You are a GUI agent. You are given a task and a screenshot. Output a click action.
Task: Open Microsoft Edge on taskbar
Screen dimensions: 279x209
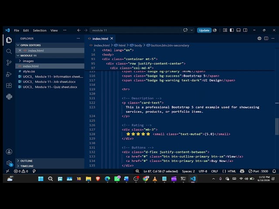point(107,179)
